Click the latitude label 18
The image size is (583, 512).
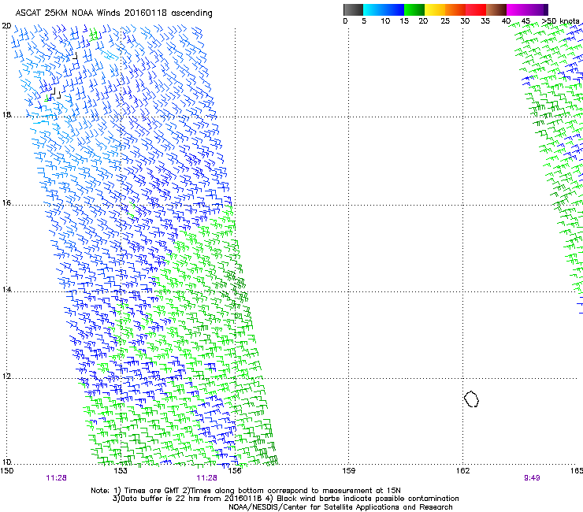point(6,115)
